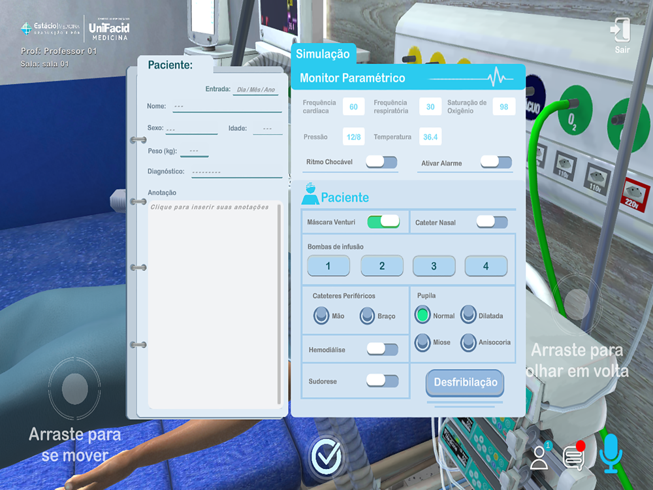Turn off the Máscara Venturi switch
This screenshot has width=653, height=490.
tap(383, 221)
